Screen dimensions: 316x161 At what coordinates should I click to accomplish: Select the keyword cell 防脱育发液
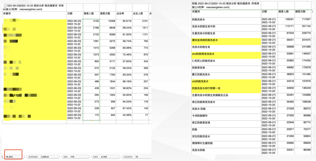click(x=226, y=69)
